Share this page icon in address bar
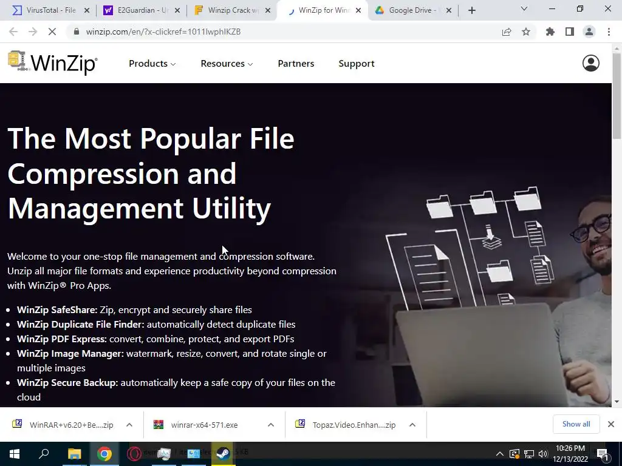 [x=507, y=32]
